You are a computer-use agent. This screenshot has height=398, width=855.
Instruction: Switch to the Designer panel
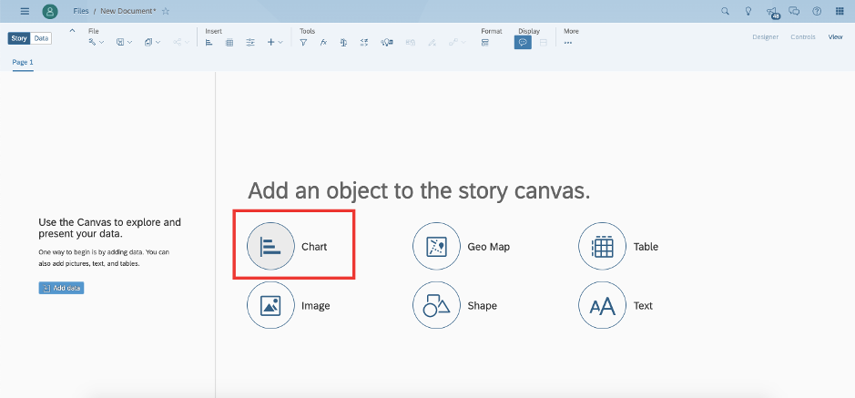[765, 37]
